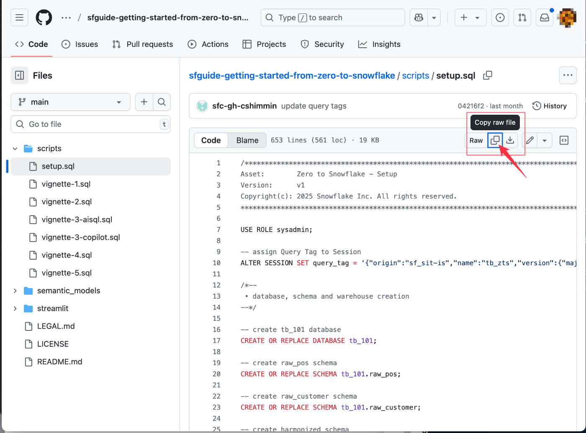Select the Issues tab

[x=80, y=44]
